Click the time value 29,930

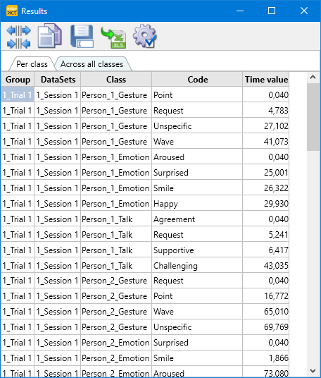click(x=266, y=204)
